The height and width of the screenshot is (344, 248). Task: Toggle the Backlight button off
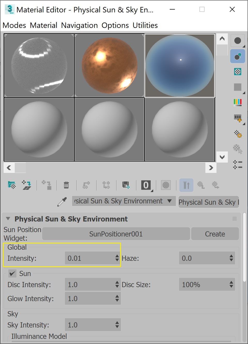pos(238,56)
